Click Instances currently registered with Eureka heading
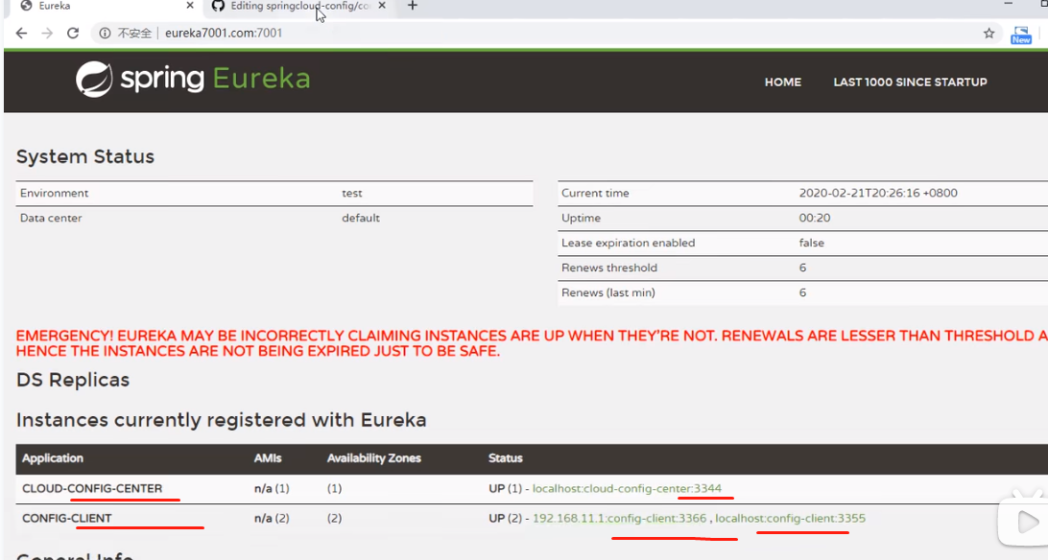Screen dimensions: 1048x560 click(x=222, y=420)
